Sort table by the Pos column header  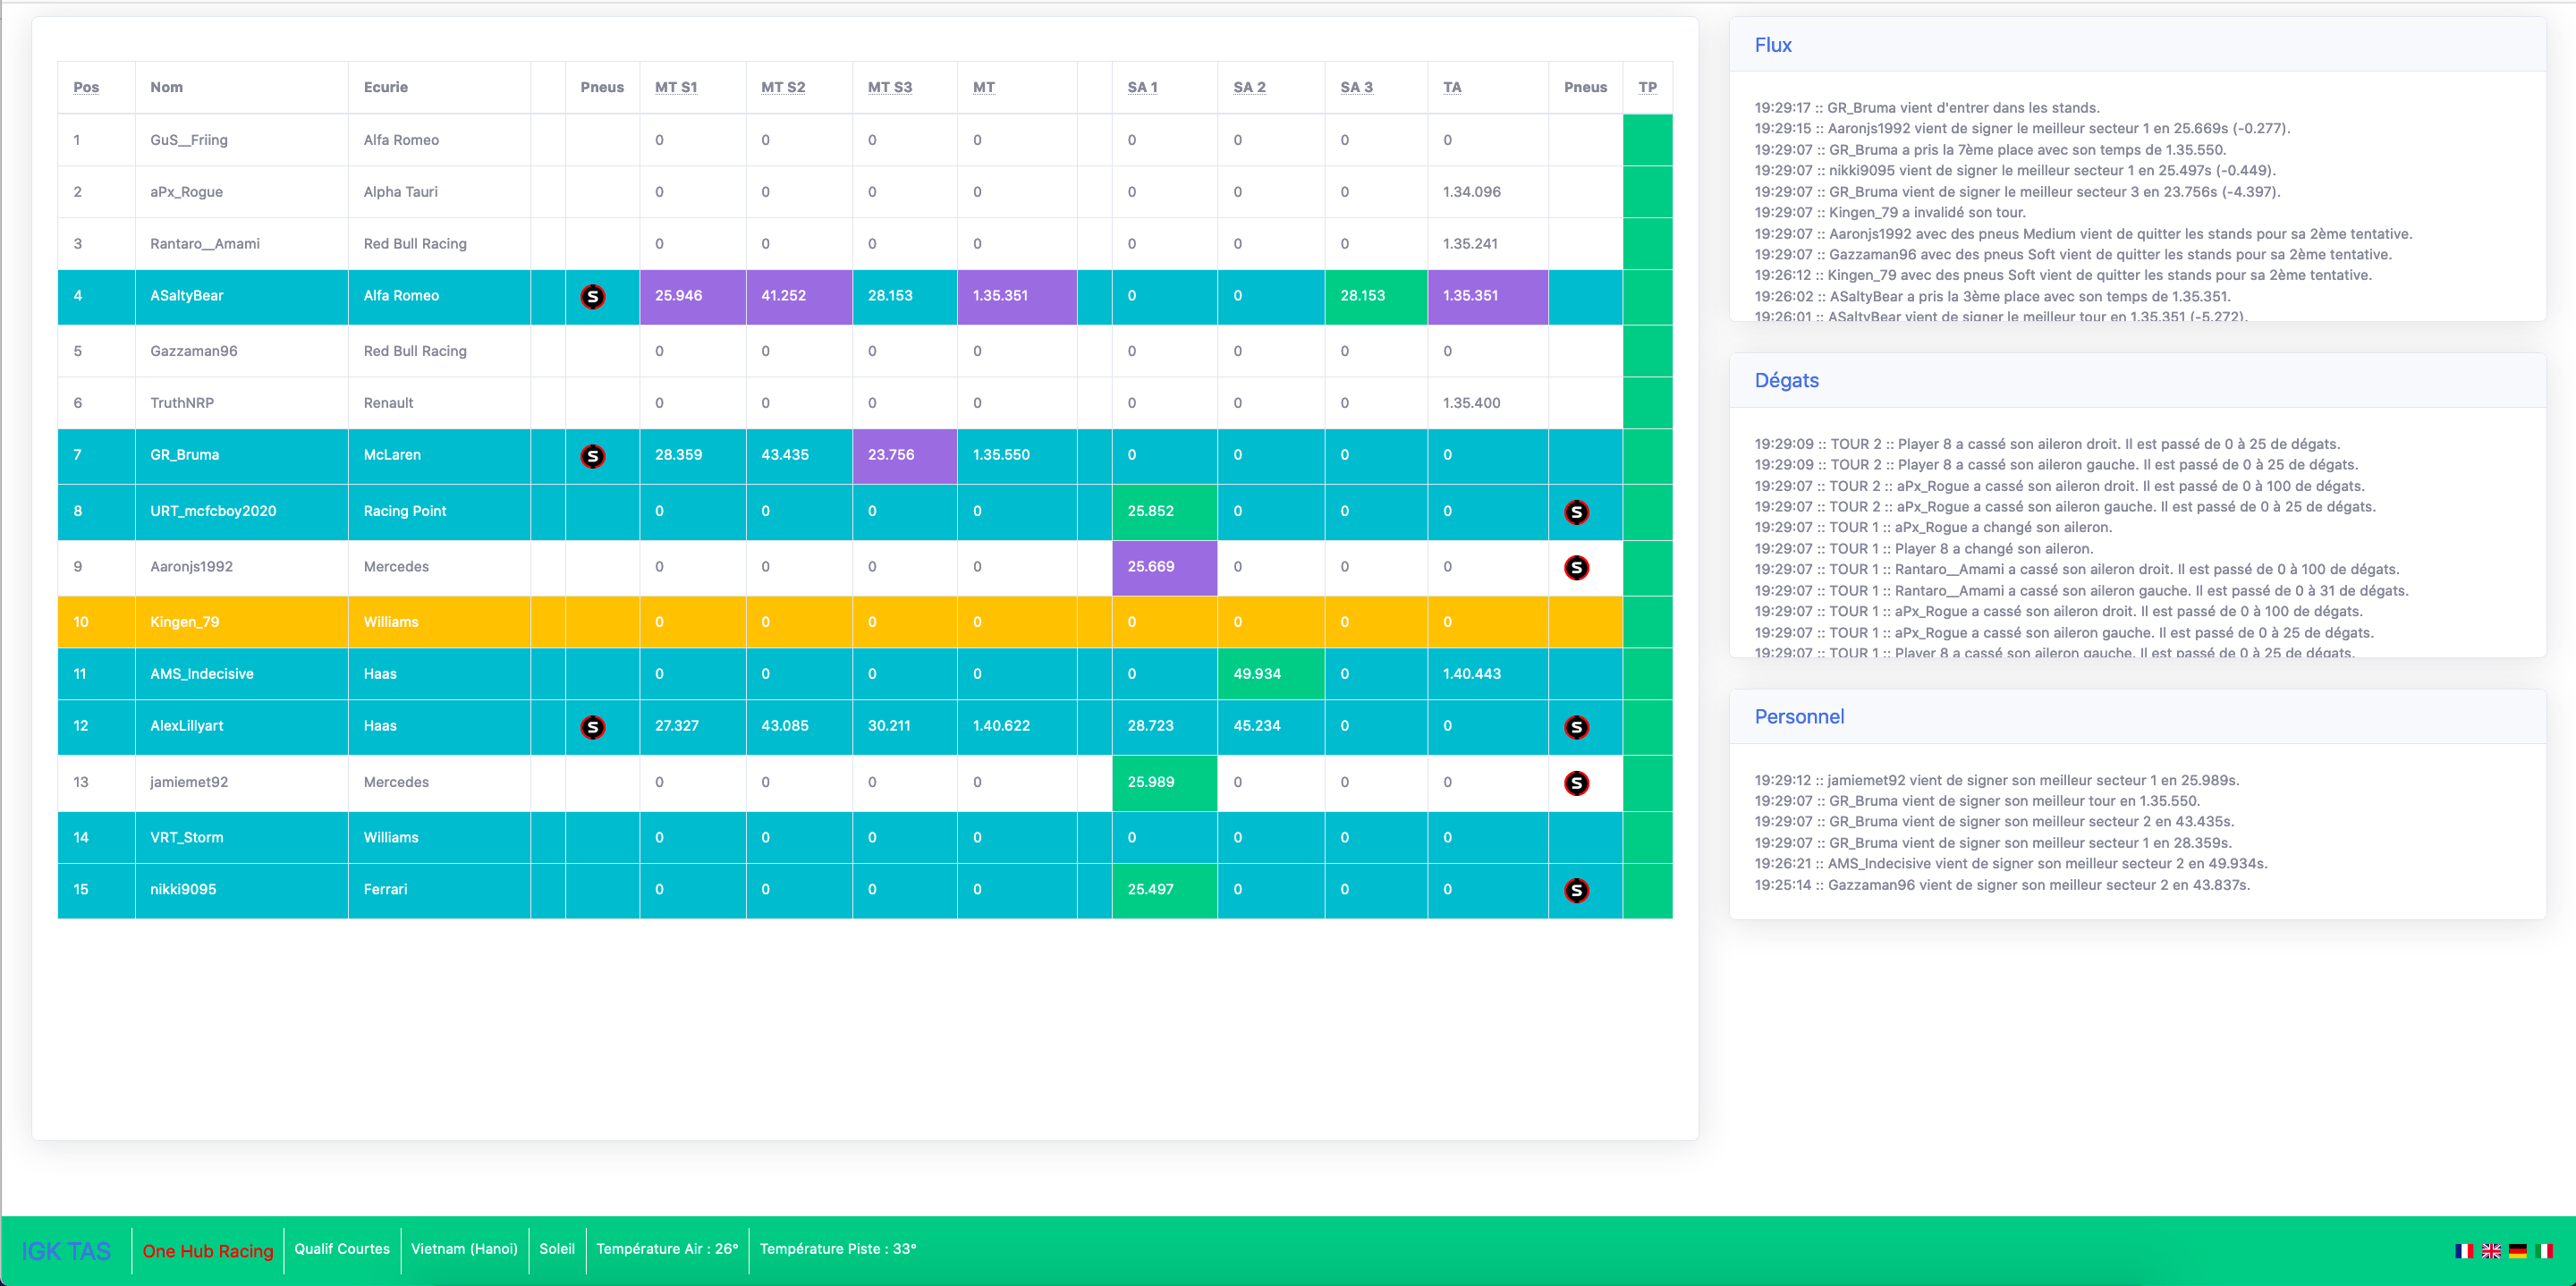tap(86, 87)
